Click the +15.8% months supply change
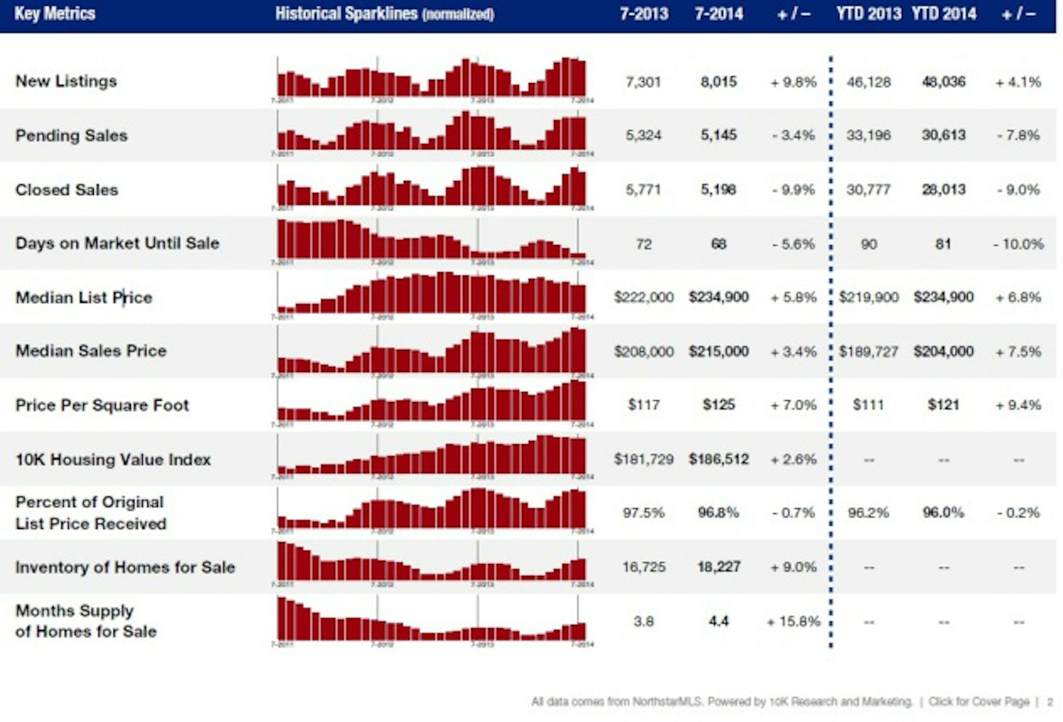Viewport: 1063px width, 722px height. click(x=794, y=621)
